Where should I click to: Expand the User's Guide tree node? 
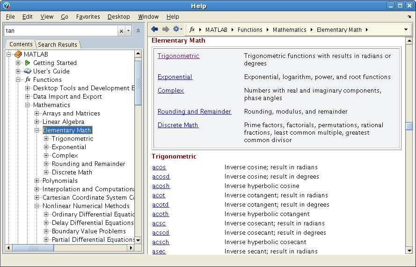[18, 71]
